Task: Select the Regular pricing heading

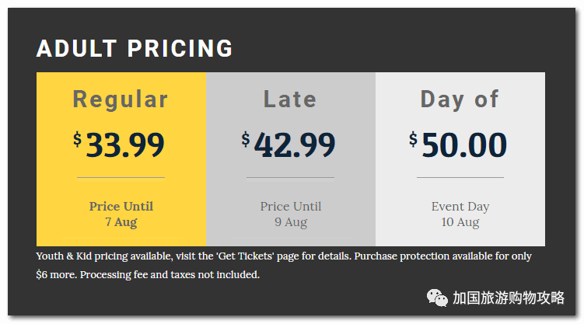Action: (121, 99)
